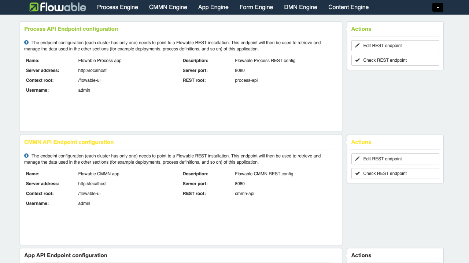This screenshot has width=469, height=263.
Task: Go to the Form Engine tab
Action: (x=256, y=7)
